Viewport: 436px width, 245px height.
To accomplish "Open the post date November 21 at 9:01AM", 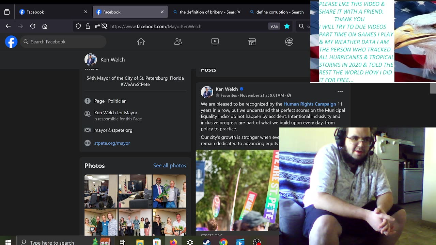I will pyautogui.click(x=262, y=95).
